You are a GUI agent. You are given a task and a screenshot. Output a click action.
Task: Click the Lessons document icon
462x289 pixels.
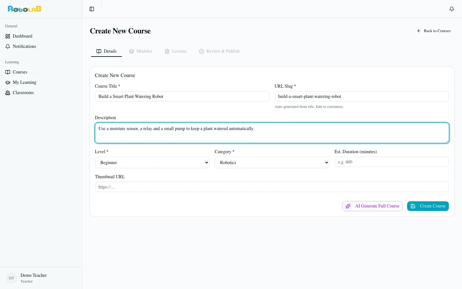pos(167,51)
